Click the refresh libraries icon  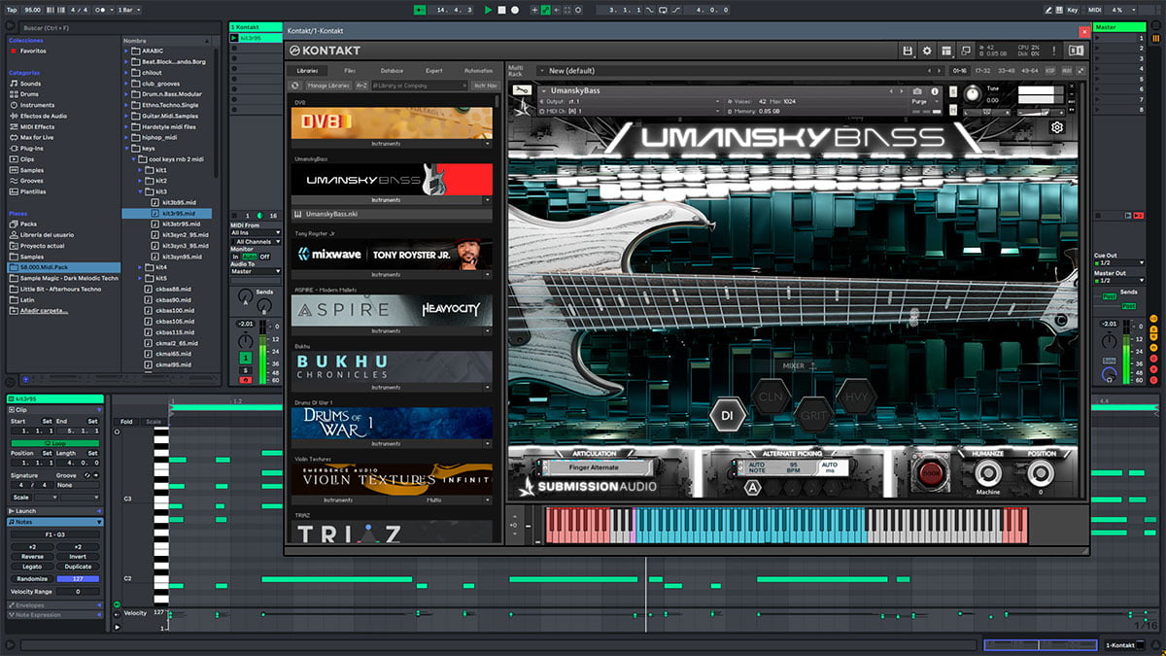tap(295, 86)
